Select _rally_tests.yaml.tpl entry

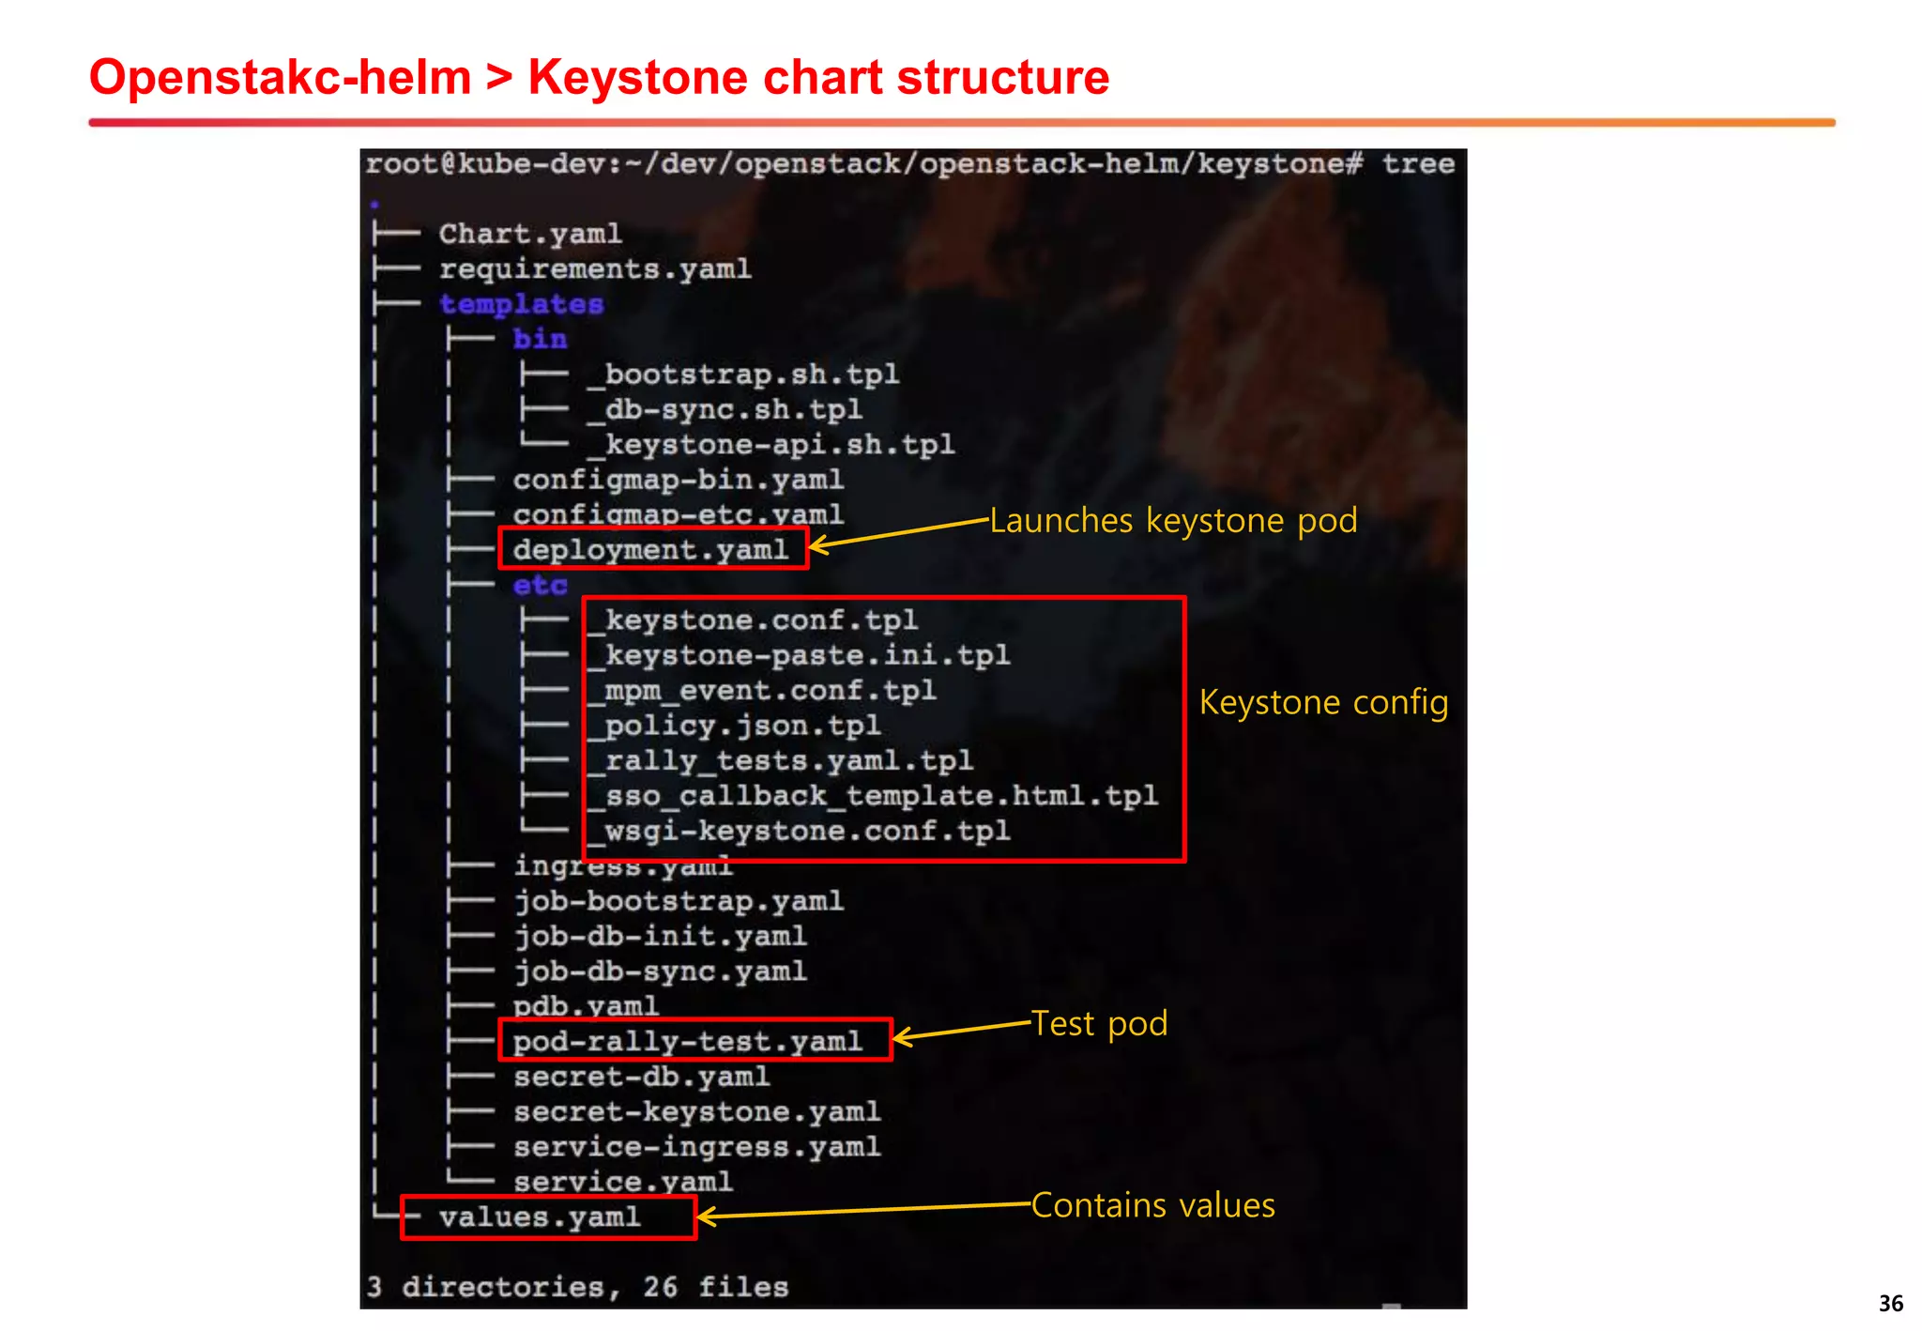point(779,760)
